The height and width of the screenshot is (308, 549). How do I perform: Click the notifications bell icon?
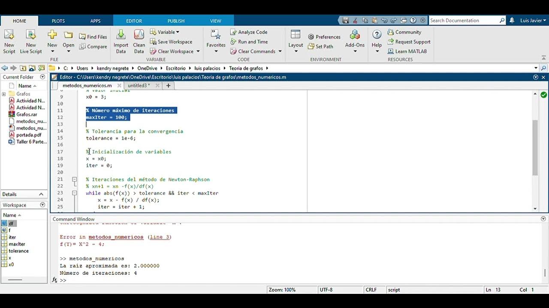[x=512, y=20]
